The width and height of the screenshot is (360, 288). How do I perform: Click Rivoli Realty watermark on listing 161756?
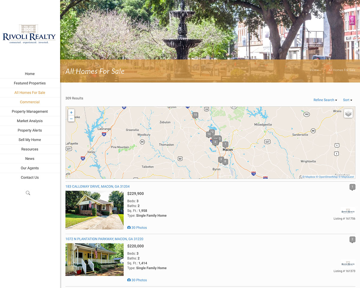[348, 211]
